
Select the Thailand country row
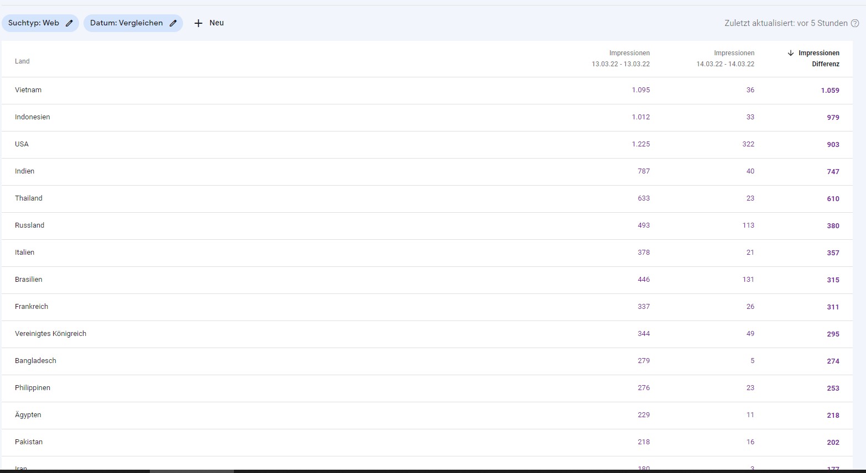29,198
